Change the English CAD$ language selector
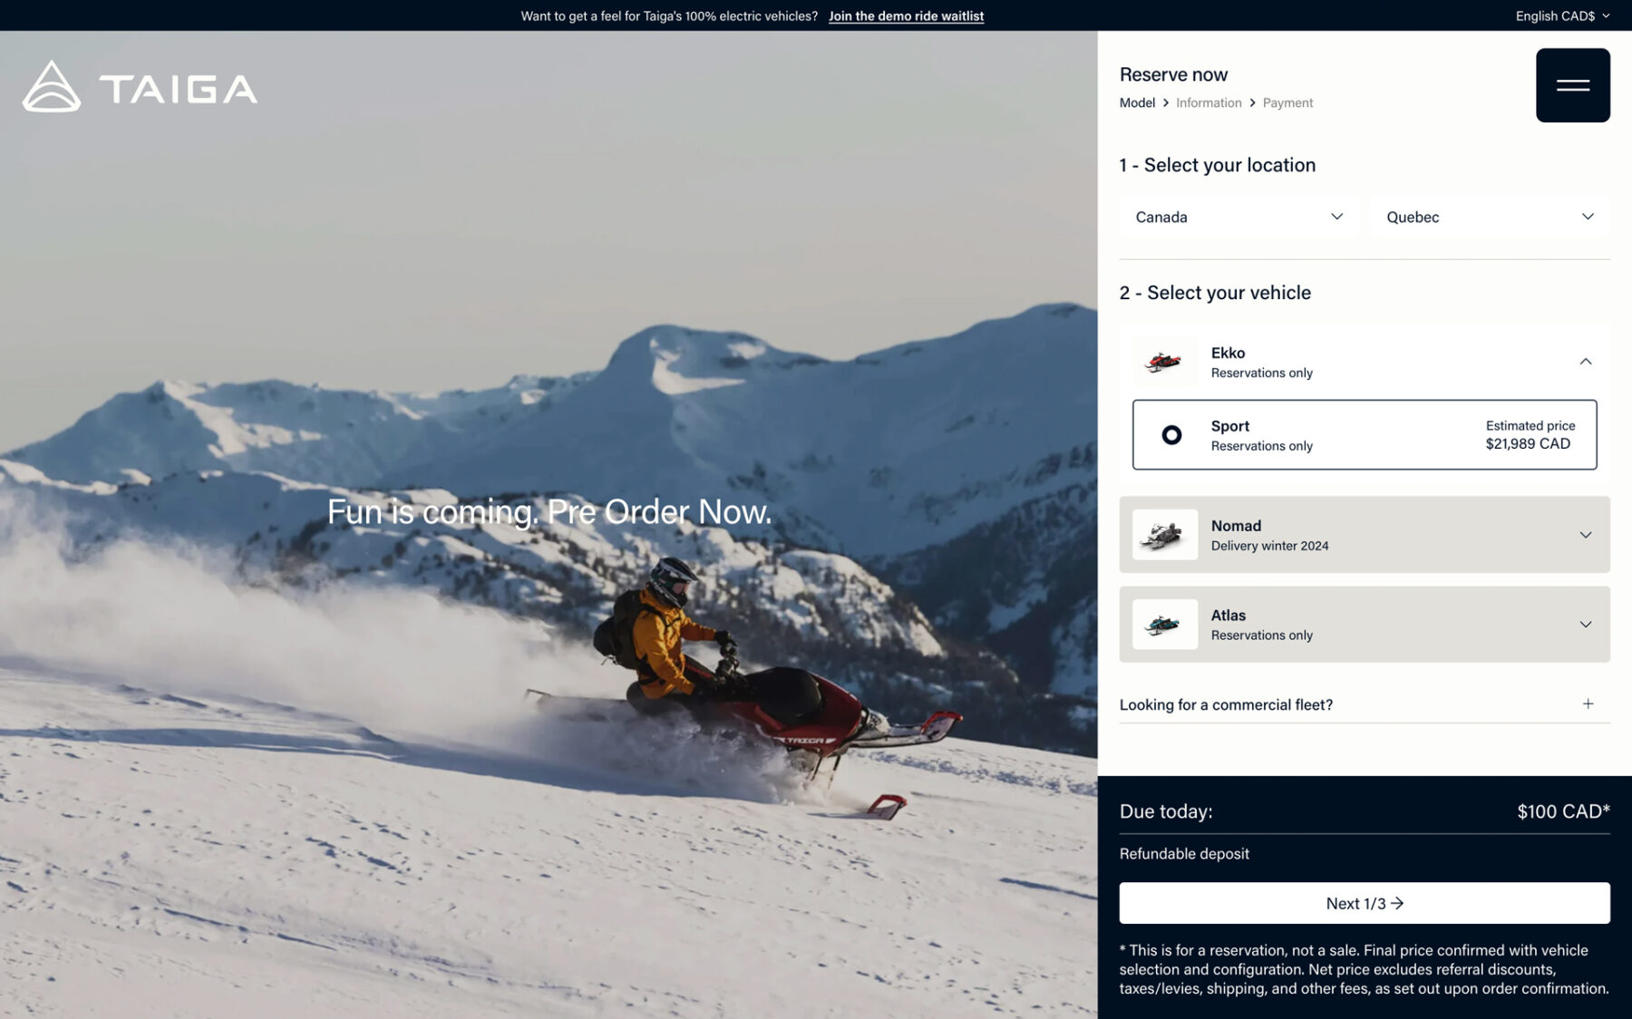The width and height of the screenshot is (1632, 1019). (1561, 15)
